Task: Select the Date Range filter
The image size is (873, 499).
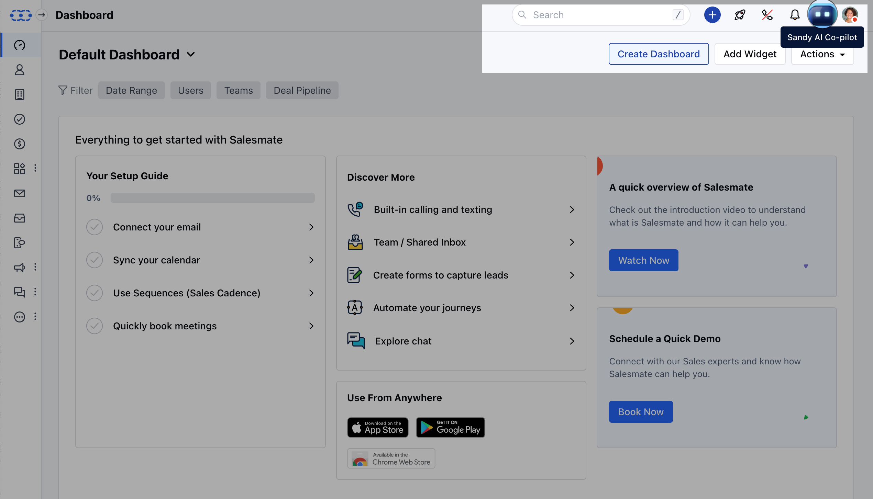Action: (x=131, y=90)
